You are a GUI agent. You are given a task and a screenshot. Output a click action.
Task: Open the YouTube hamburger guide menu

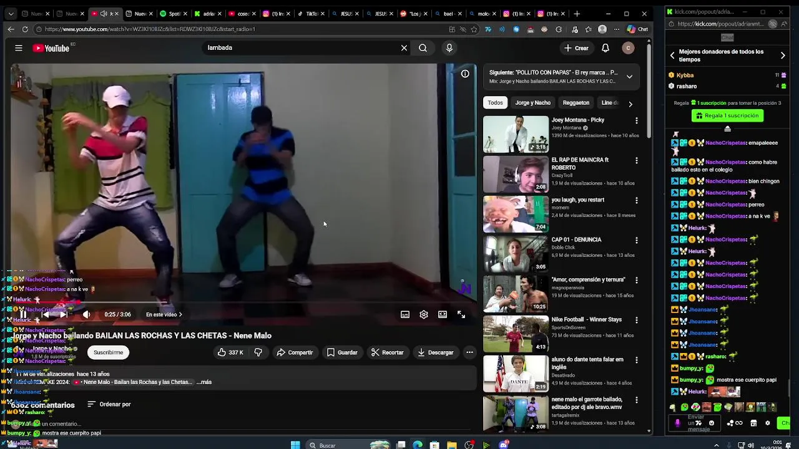[19, 48]
